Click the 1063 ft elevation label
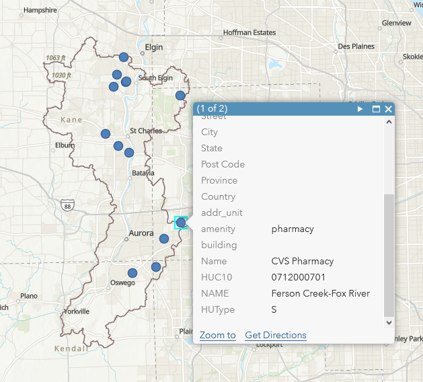The width and height of the screenshot is (423, 382). tap(56, 58)
